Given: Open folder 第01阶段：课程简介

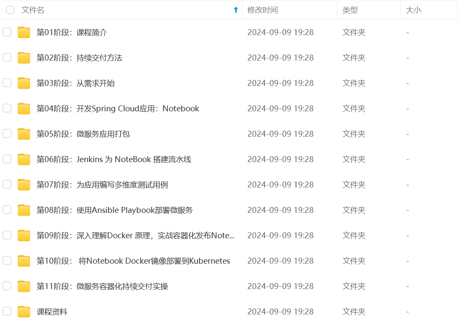Looking at the screenshot, I should click(71, 32).
